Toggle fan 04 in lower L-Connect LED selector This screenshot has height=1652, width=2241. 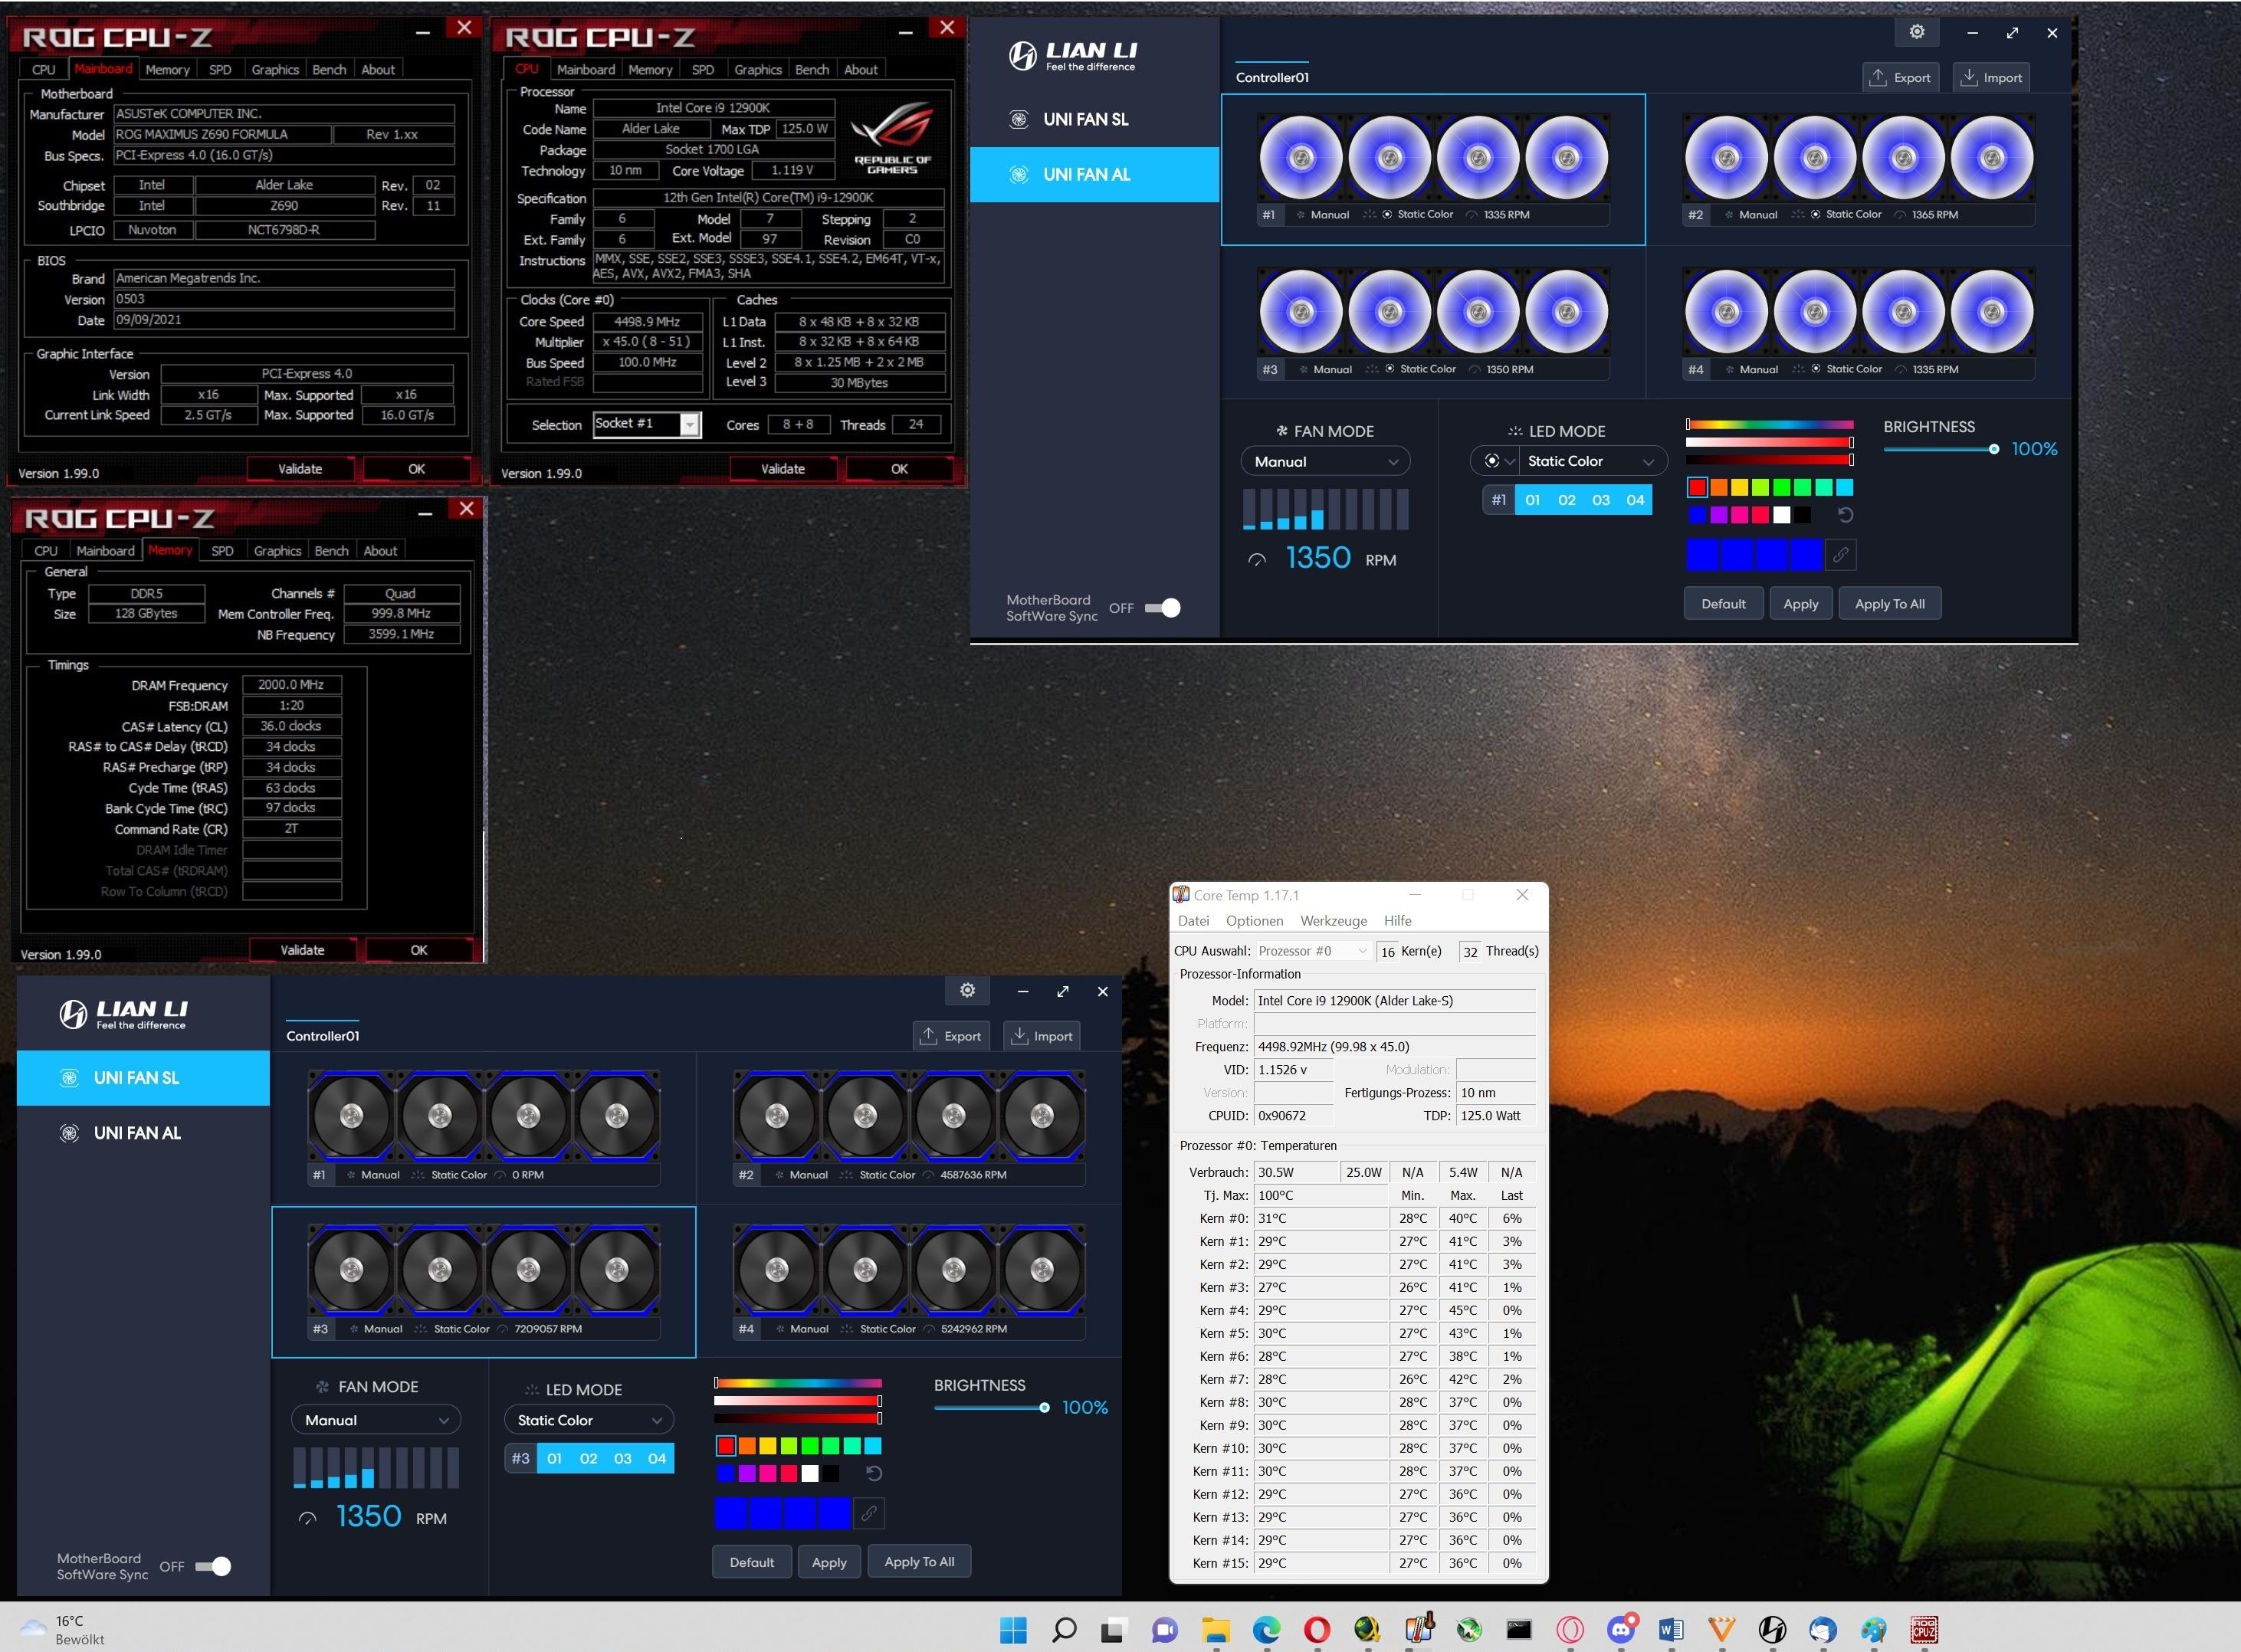657,1458
